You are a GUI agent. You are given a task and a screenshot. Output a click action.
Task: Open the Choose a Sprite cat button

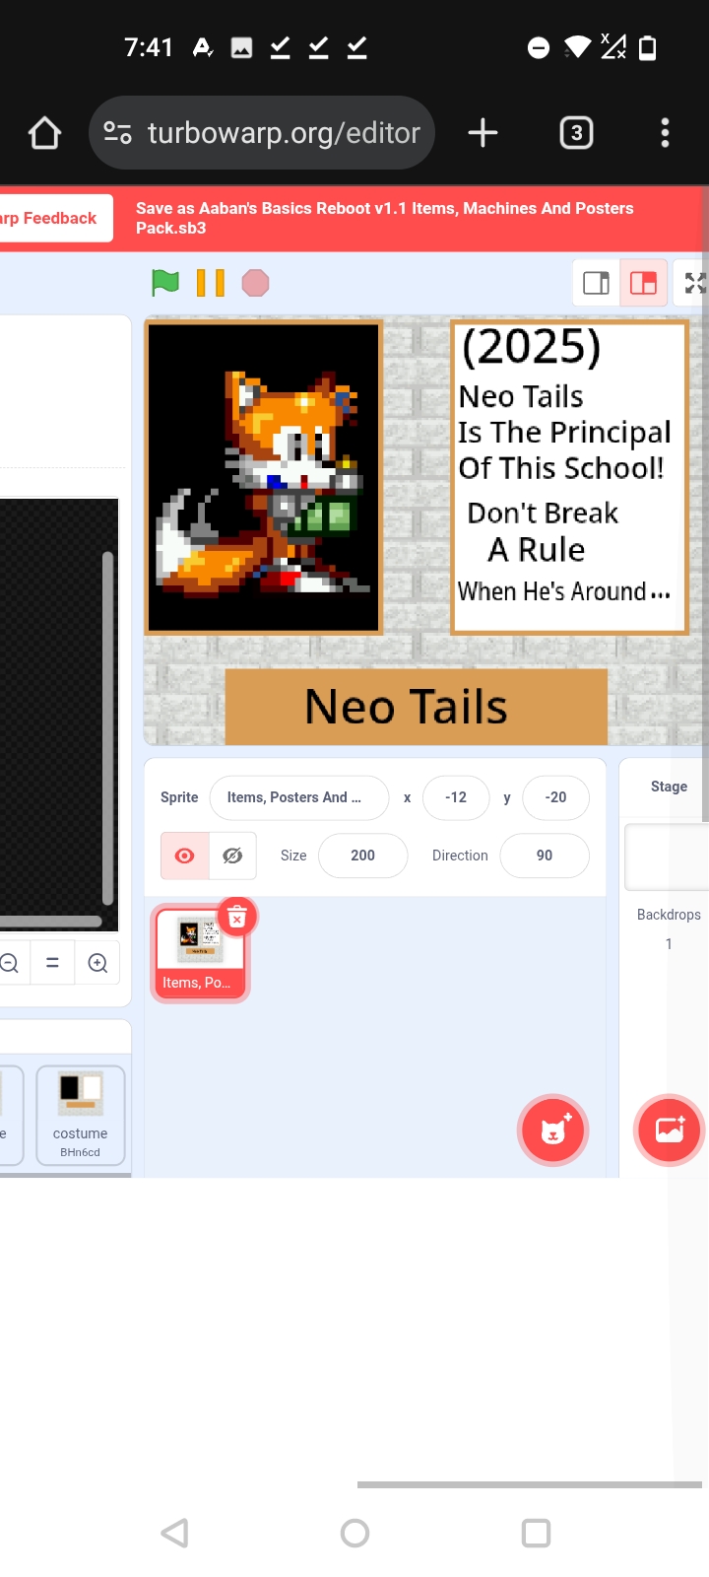(553, 1130)
